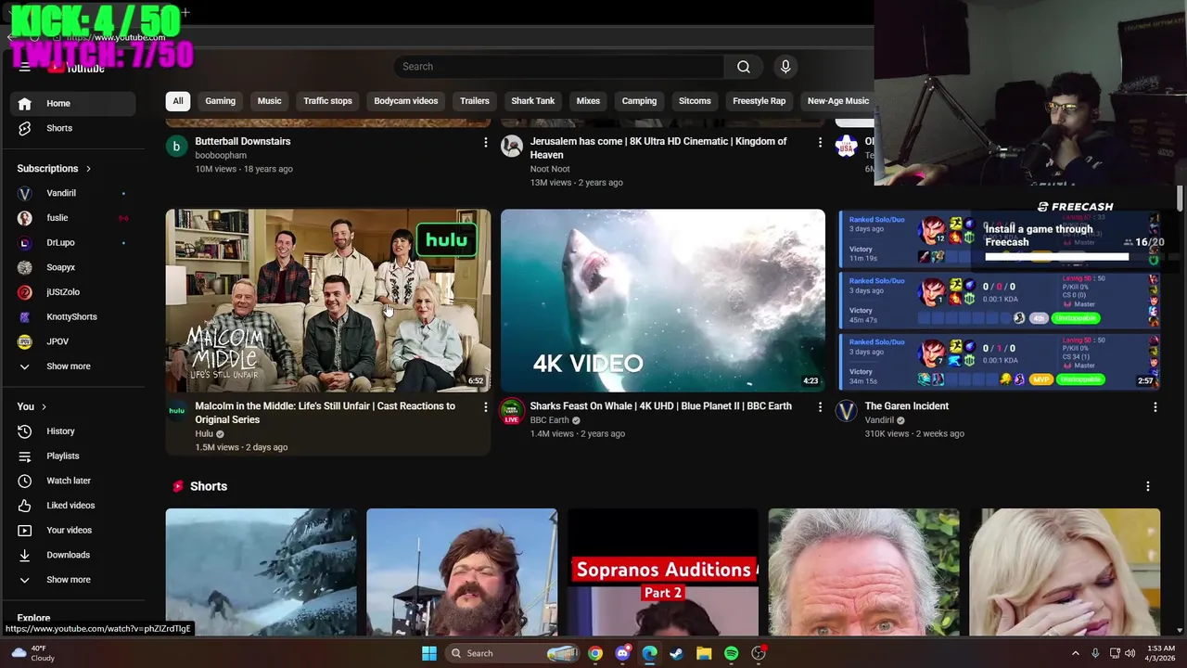Open Spotify from the taskbar

(x=731, y=653)
